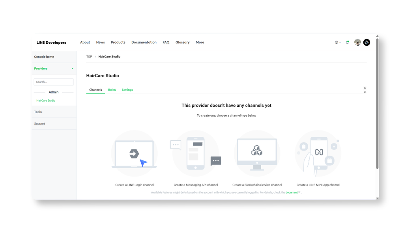Open the Glossary page
The image size is (404, 227).
click(182, 43)
